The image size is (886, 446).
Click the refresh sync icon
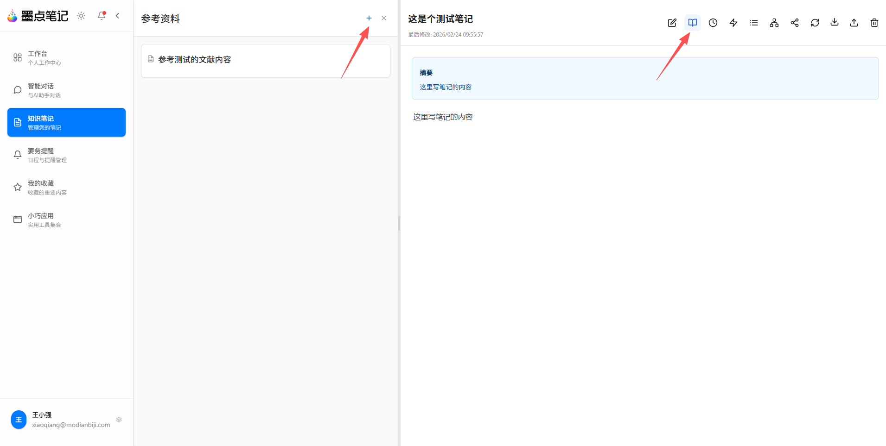(815, 23)
